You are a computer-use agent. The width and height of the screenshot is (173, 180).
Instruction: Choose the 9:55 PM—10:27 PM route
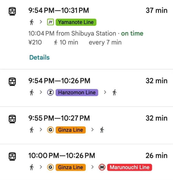click(59, 118)
